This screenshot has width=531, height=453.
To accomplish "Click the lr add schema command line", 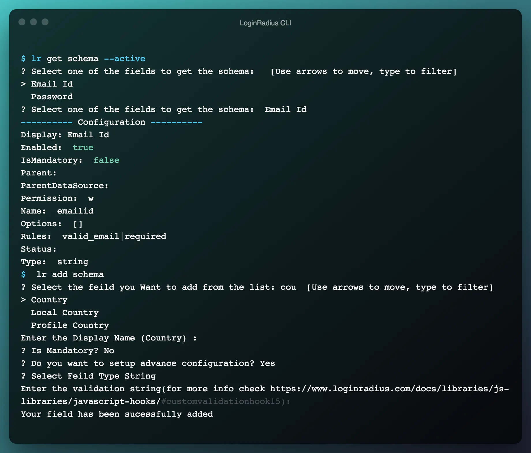I will point(70,274).
